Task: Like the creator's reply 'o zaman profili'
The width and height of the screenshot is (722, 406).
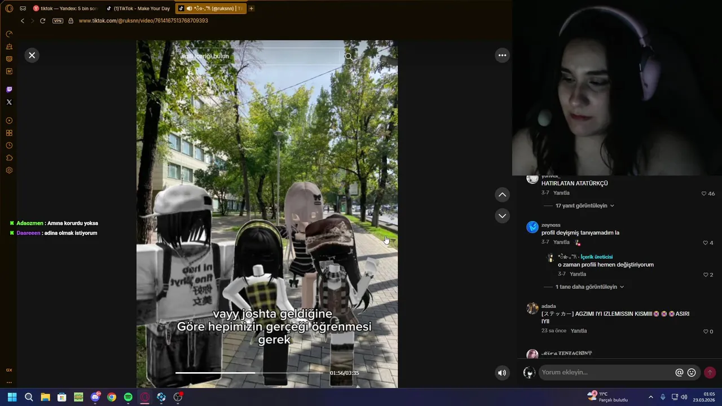Action: pos(706,275)
